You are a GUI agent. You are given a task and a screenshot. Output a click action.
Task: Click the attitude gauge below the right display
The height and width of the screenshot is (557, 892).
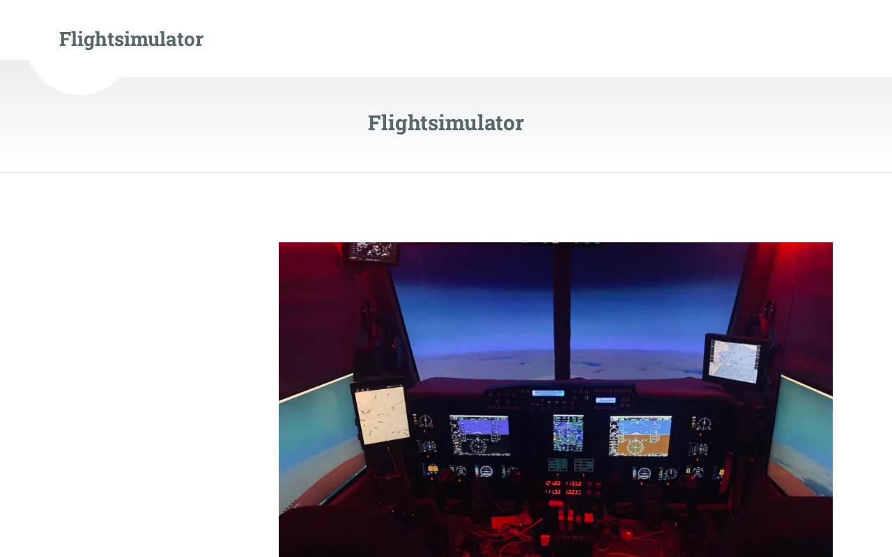645,473
